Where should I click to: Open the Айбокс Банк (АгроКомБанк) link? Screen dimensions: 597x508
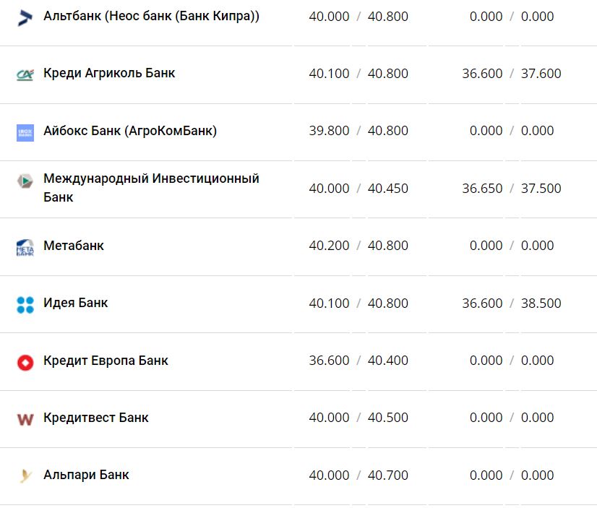(x=130, y=131)
